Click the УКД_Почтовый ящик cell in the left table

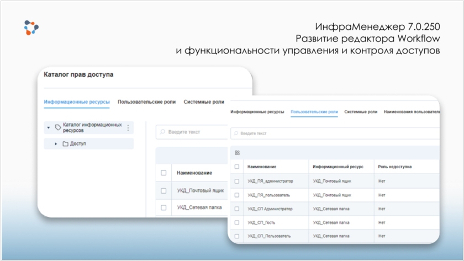[x=201, y=191]
